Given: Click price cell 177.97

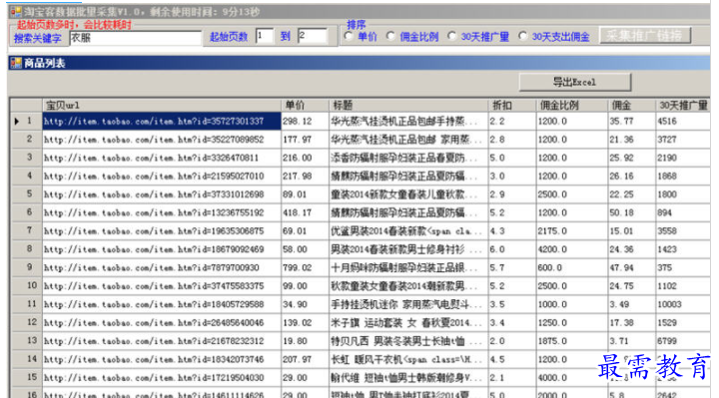Looking at the screenshot, I should click(305, 140).
